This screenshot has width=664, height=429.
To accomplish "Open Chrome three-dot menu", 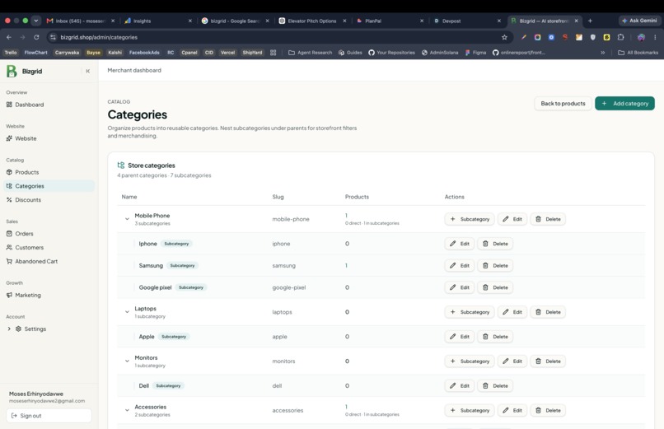I will tap(655, 37).
